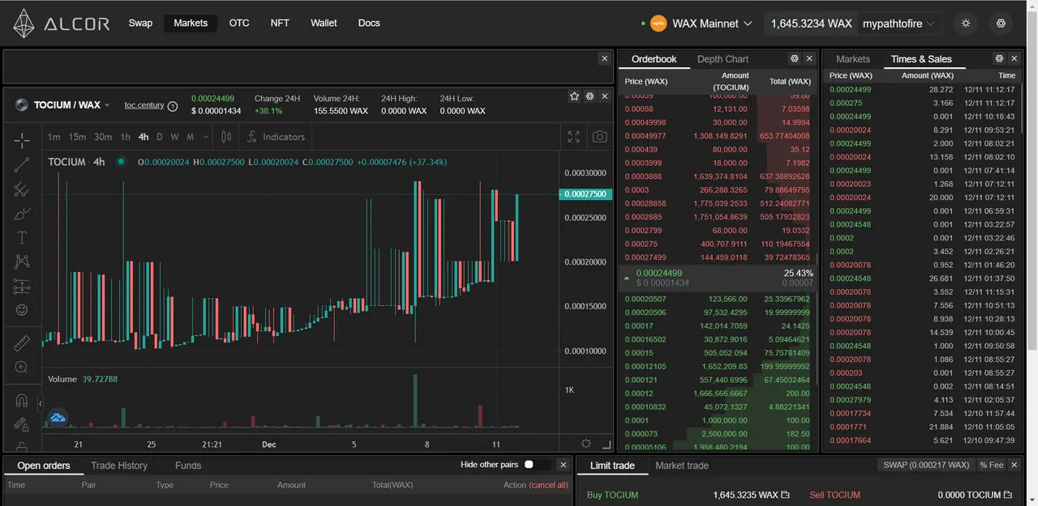Viewport: 1038px width, 506px height.
Task: Select the ruler measure tool
Action: point(22,343)
